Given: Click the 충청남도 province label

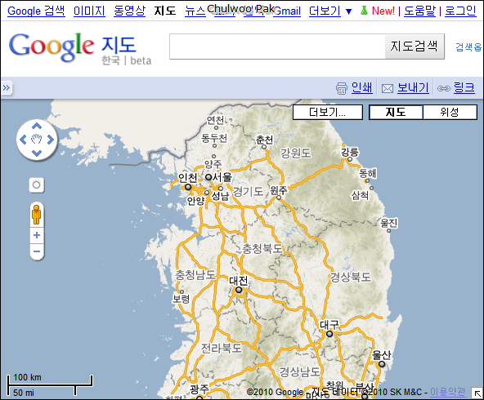Looking at the screenshot, I should click(195, 274).
